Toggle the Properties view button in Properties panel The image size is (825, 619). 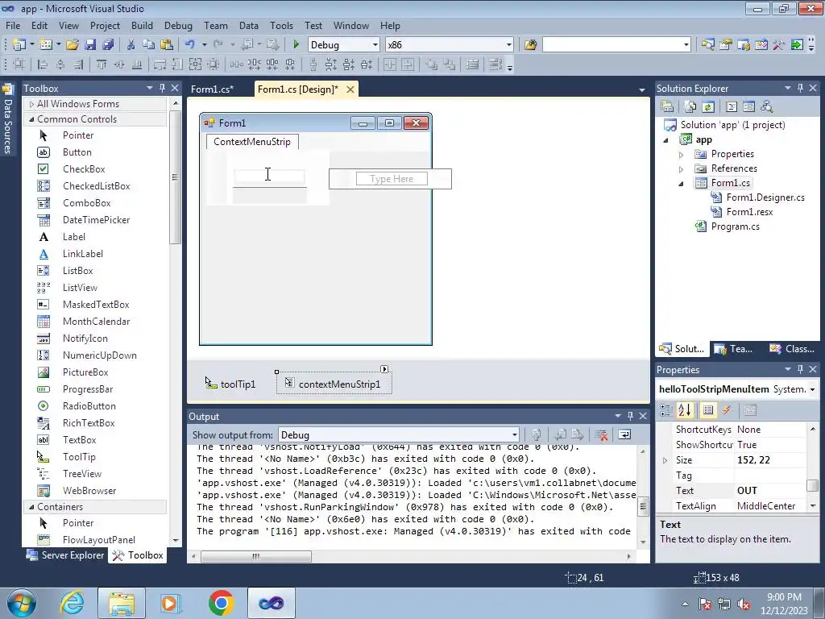(708, 410)
